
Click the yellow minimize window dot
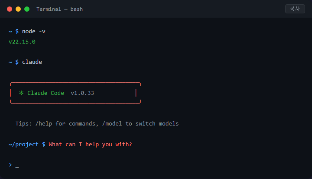18,9
